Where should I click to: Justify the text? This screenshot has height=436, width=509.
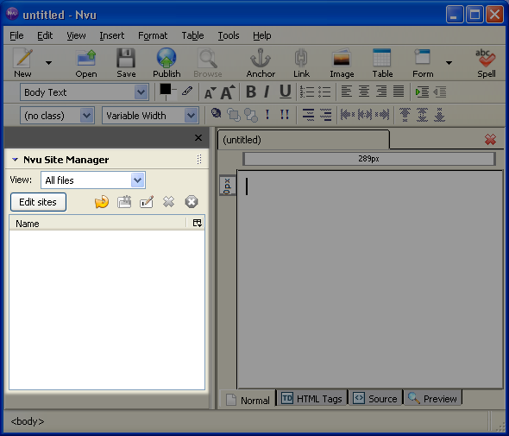tap(399, 92)
